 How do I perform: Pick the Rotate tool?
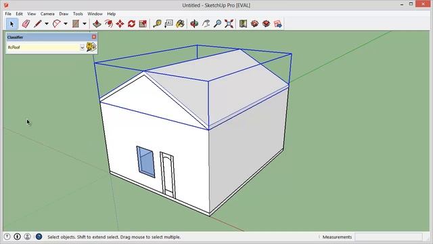click(131, 24)
